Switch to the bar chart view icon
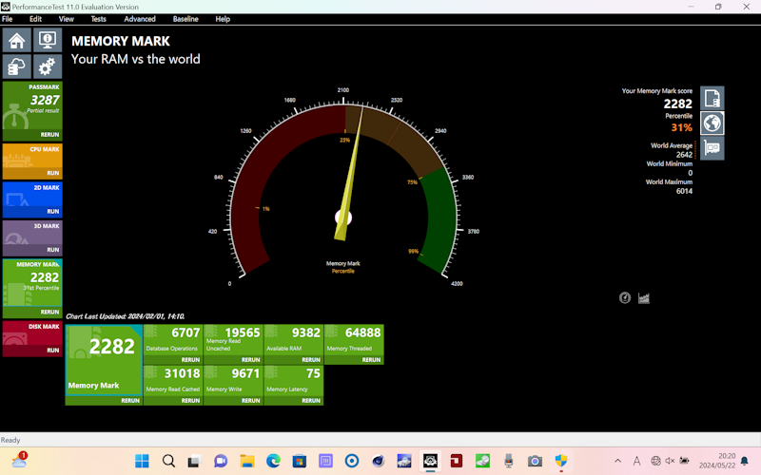Viewport: 761px width, 475px height. pyautogui.click(x=644, y=297)
